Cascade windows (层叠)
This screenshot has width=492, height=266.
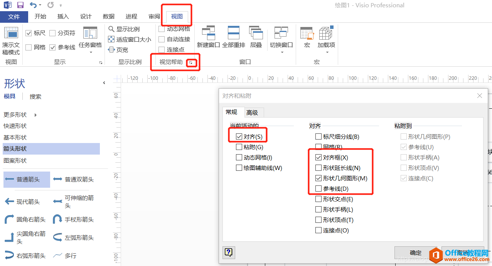tap(256, 37)
